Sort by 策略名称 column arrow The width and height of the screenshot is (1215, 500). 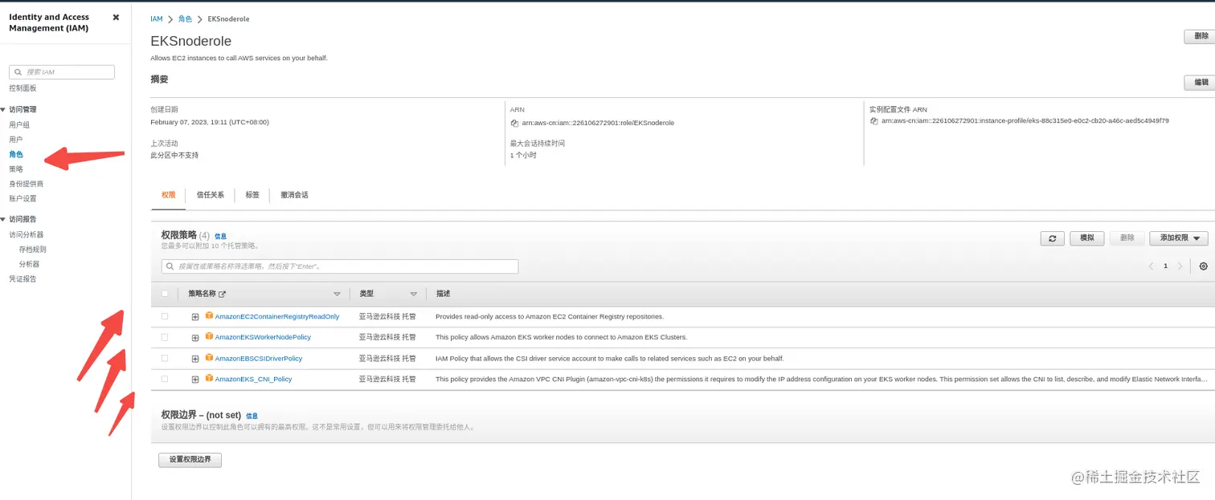pyautogui.click(x=337, y=295)
